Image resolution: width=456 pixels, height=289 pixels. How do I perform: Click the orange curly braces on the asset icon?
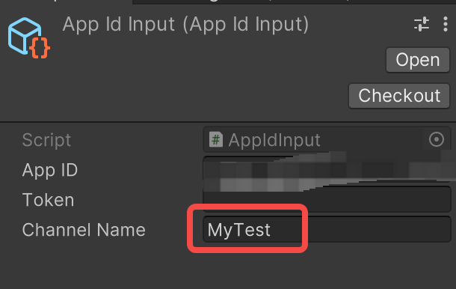coord(40,48)
